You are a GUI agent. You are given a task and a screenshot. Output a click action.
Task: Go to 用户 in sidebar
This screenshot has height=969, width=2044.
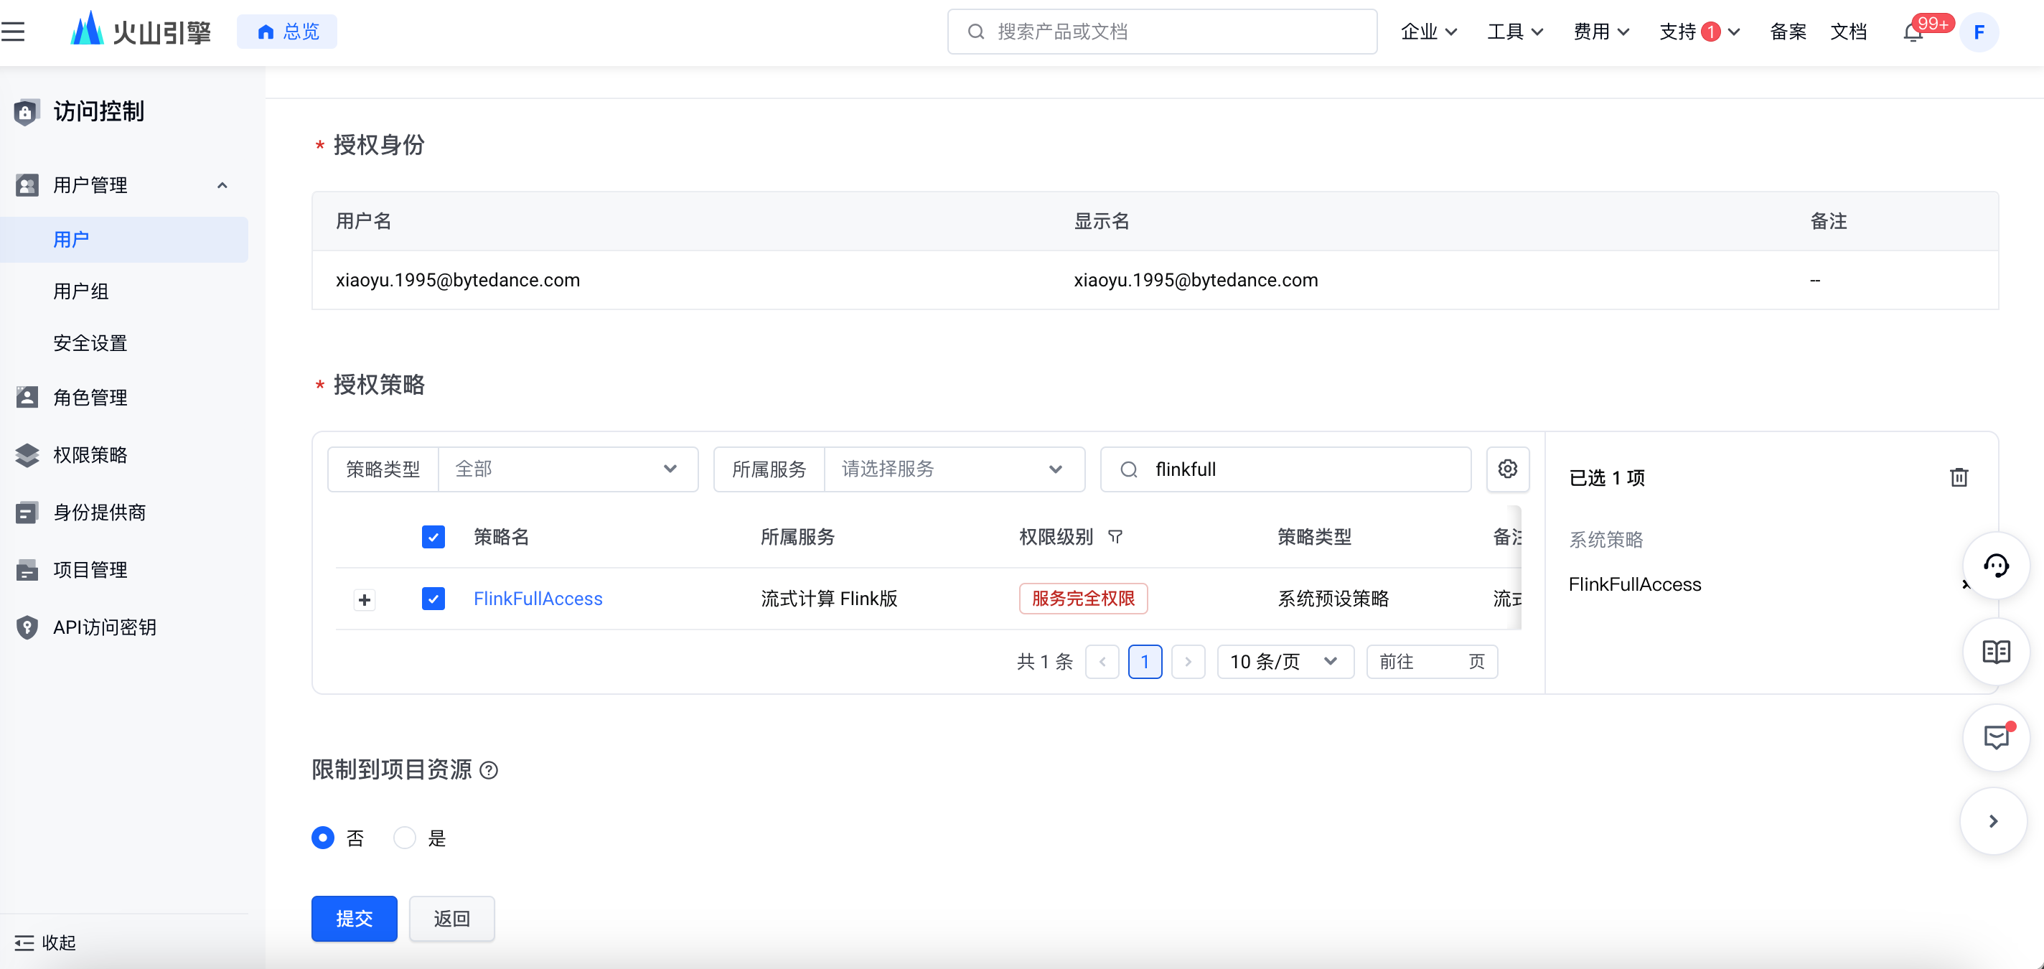(123, 240)
